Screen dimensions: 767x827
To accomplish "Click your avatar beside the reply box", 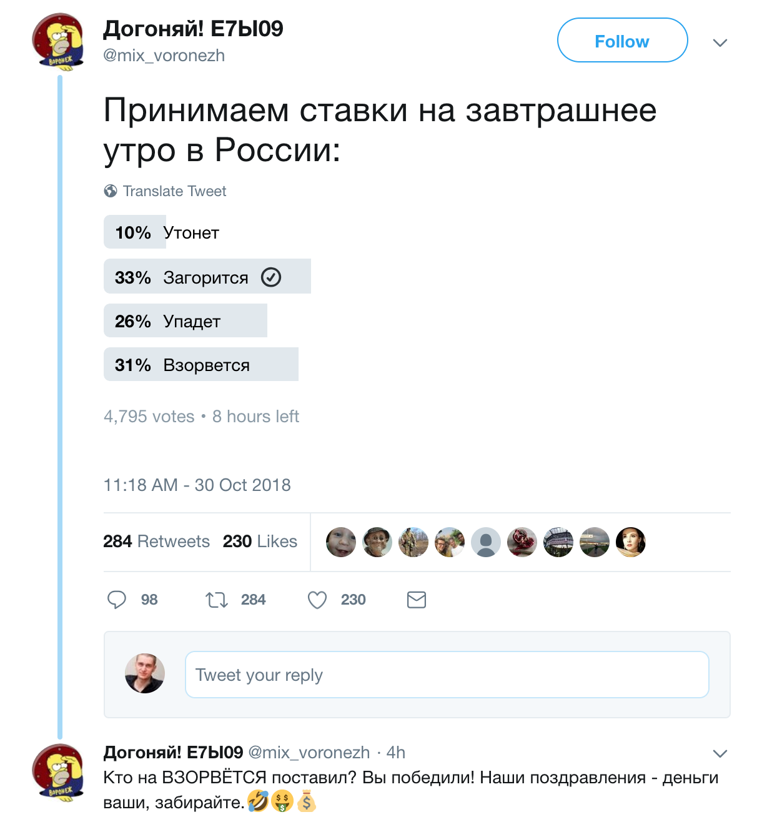I will [x=144, y=674].
